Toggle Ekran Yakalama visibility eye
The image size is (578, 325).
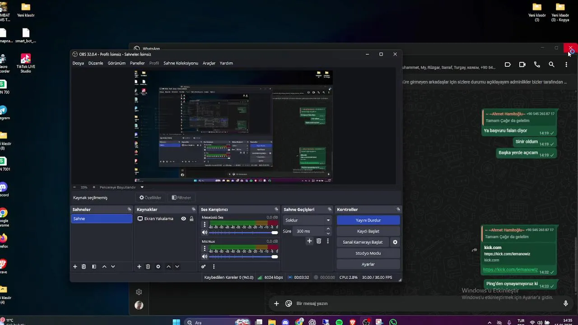[x=183, y=218]
